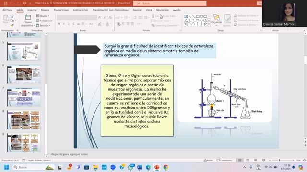307x172 pixels.
Task: Switch to the Revisar tab
Action: pos(137,10)
